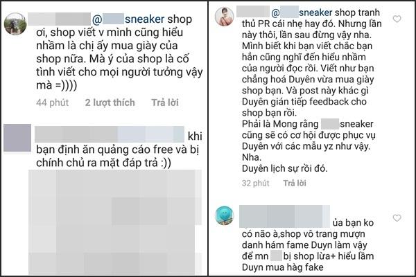This screenshot has width=416, height=277.
Task: Open blurred username before the left @sneaker mention
Action: 59,19
